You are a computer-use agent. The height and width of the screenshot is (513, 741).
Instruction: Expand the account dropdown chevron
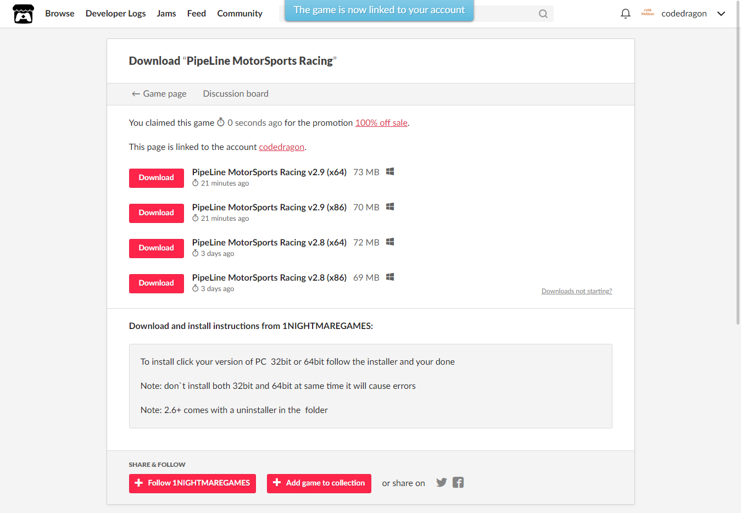click(721, 14)
